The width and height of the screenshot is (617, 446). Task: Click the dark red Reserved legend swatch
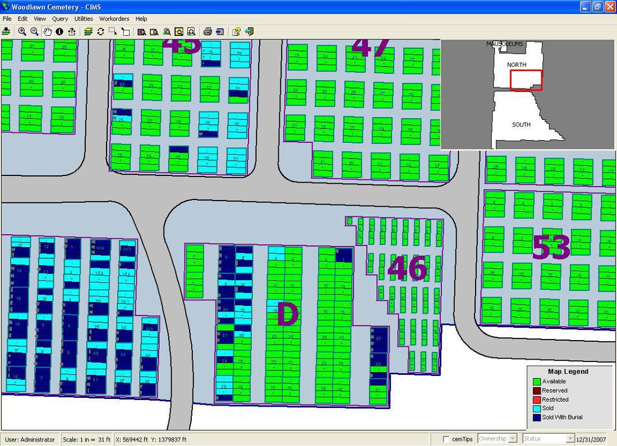536,391
